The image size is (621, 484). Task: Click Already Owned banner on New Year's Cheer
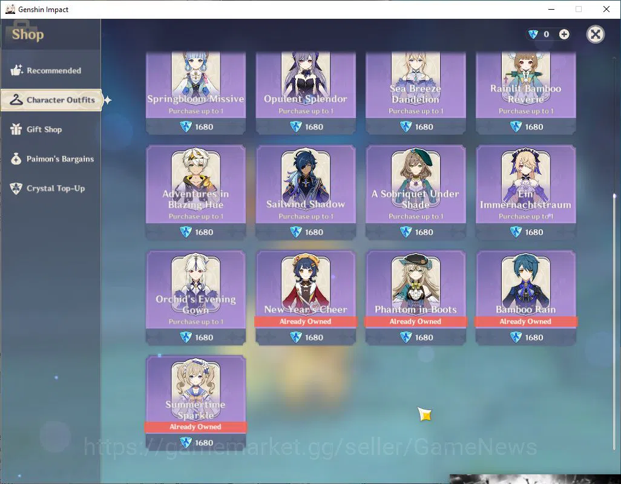[x=306, y=321]
